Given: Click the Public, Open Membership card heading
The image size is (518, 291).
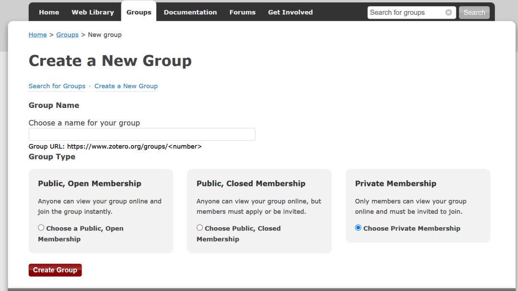Looking at the screenshot, I should [x=89, y=184].
